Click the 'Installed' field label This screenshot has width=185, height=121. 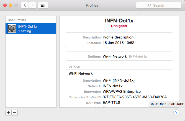point(94,43)
